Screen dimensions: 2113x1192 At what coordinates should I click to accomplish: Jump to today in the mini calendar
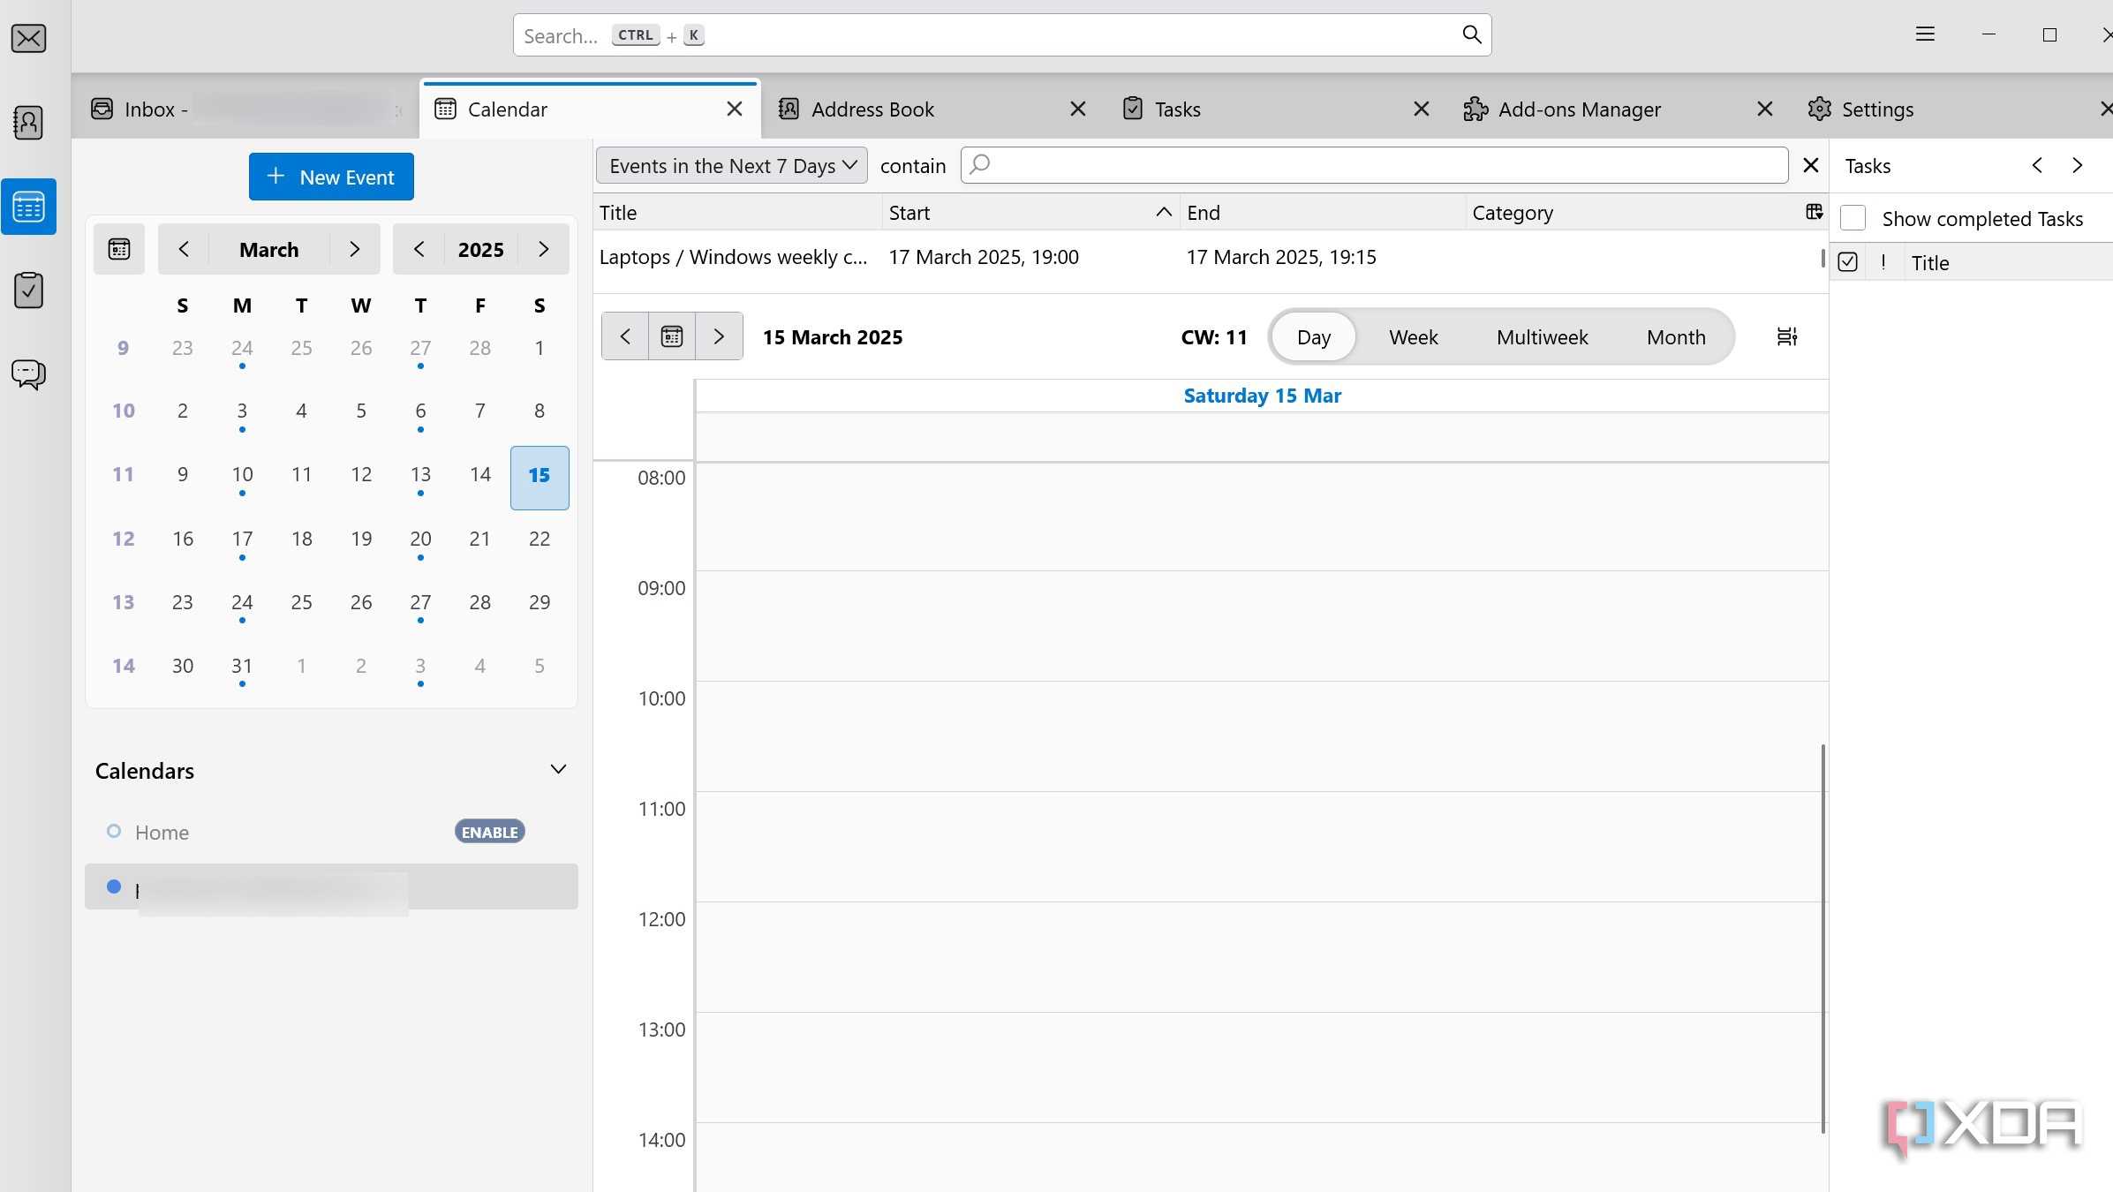click(119, 249)
